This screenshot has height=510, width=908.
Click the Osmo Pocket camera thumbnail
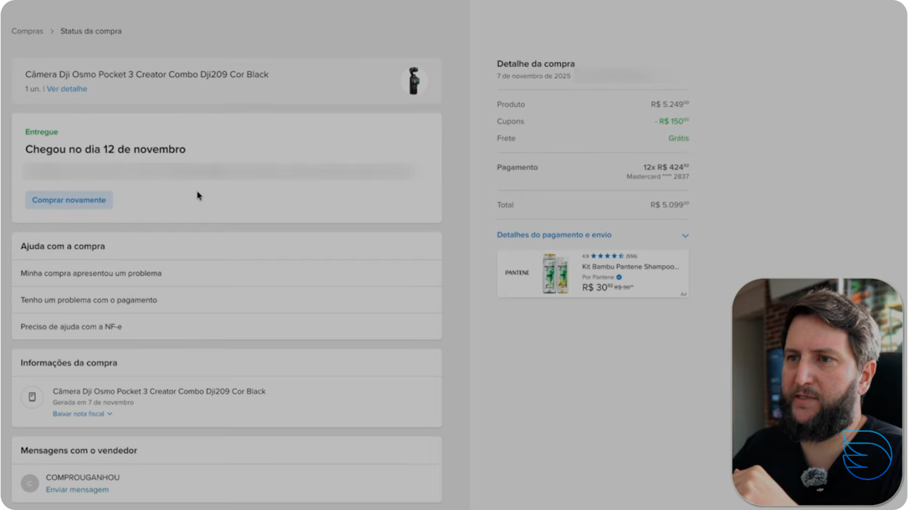pos(414,81)
